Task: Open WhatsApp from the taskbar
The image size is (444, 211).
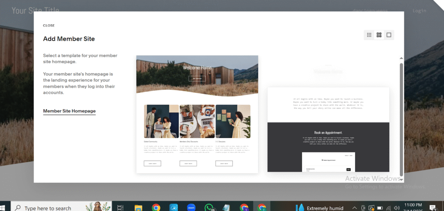Action: click(x=209, y=208)
